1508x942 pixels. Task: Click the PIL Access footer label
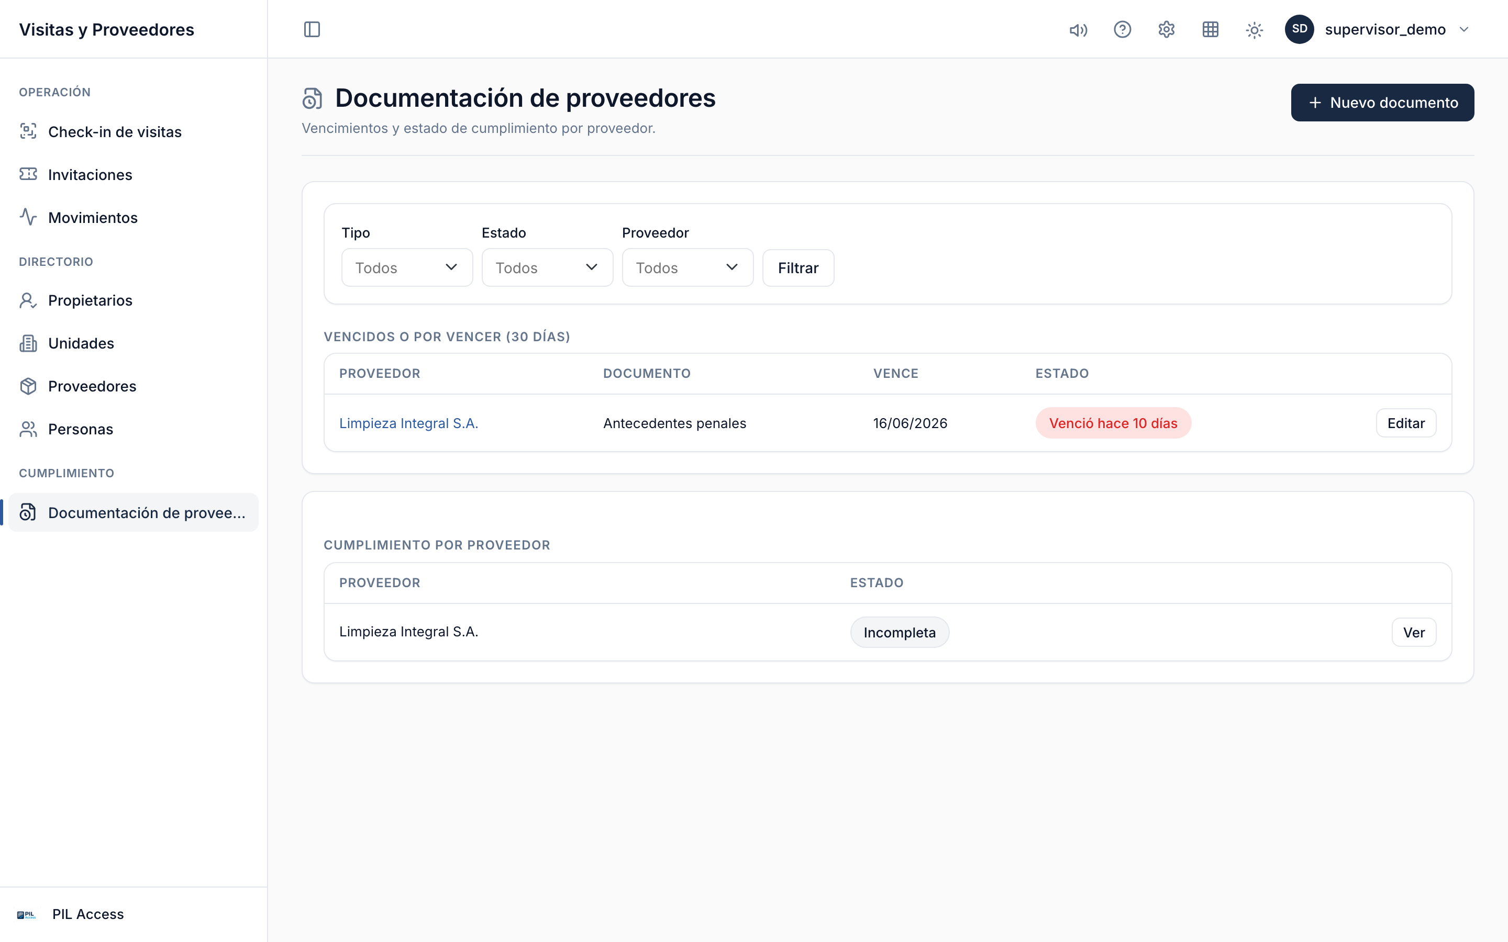point(88,914)
